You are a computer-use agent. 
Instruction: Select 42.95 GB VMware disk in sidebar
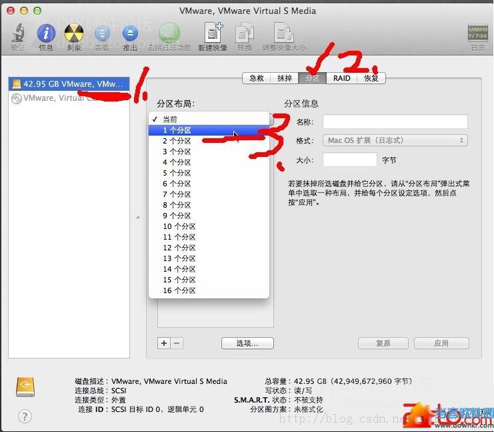pyautogui.click(x=67, y=84)
